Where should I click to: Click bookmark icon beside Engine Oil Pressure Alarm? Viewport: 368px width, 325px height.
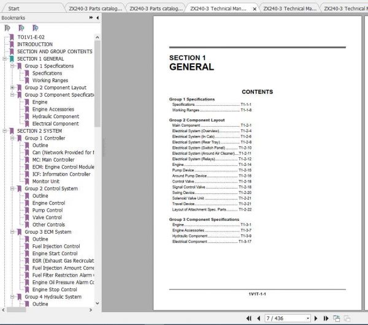coord(27,282)
